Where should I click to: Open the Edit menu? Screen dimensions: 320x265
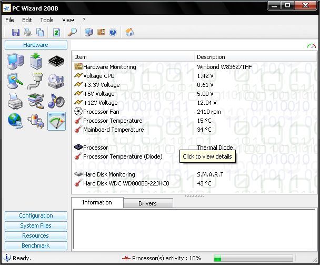(x=27, y=20)
